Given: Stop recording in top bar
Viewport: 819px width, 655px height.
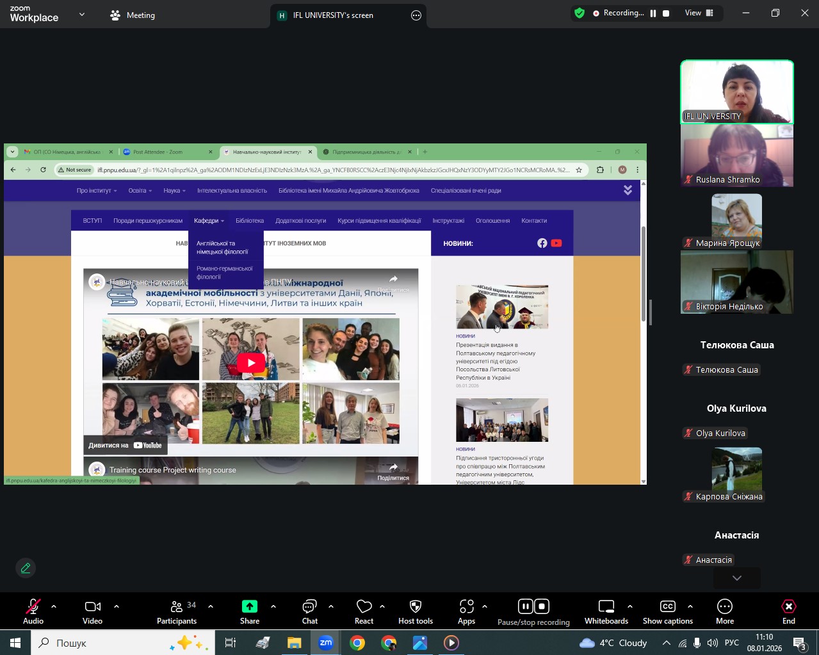Looking at the screenshot, I should (x=666, y=13).
